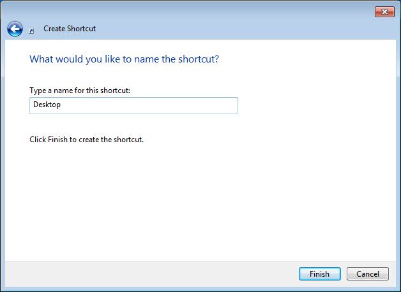Click the "Type a name for this shortcut" label
Screen dimensions: 401x292
click(x=80, y=91)
